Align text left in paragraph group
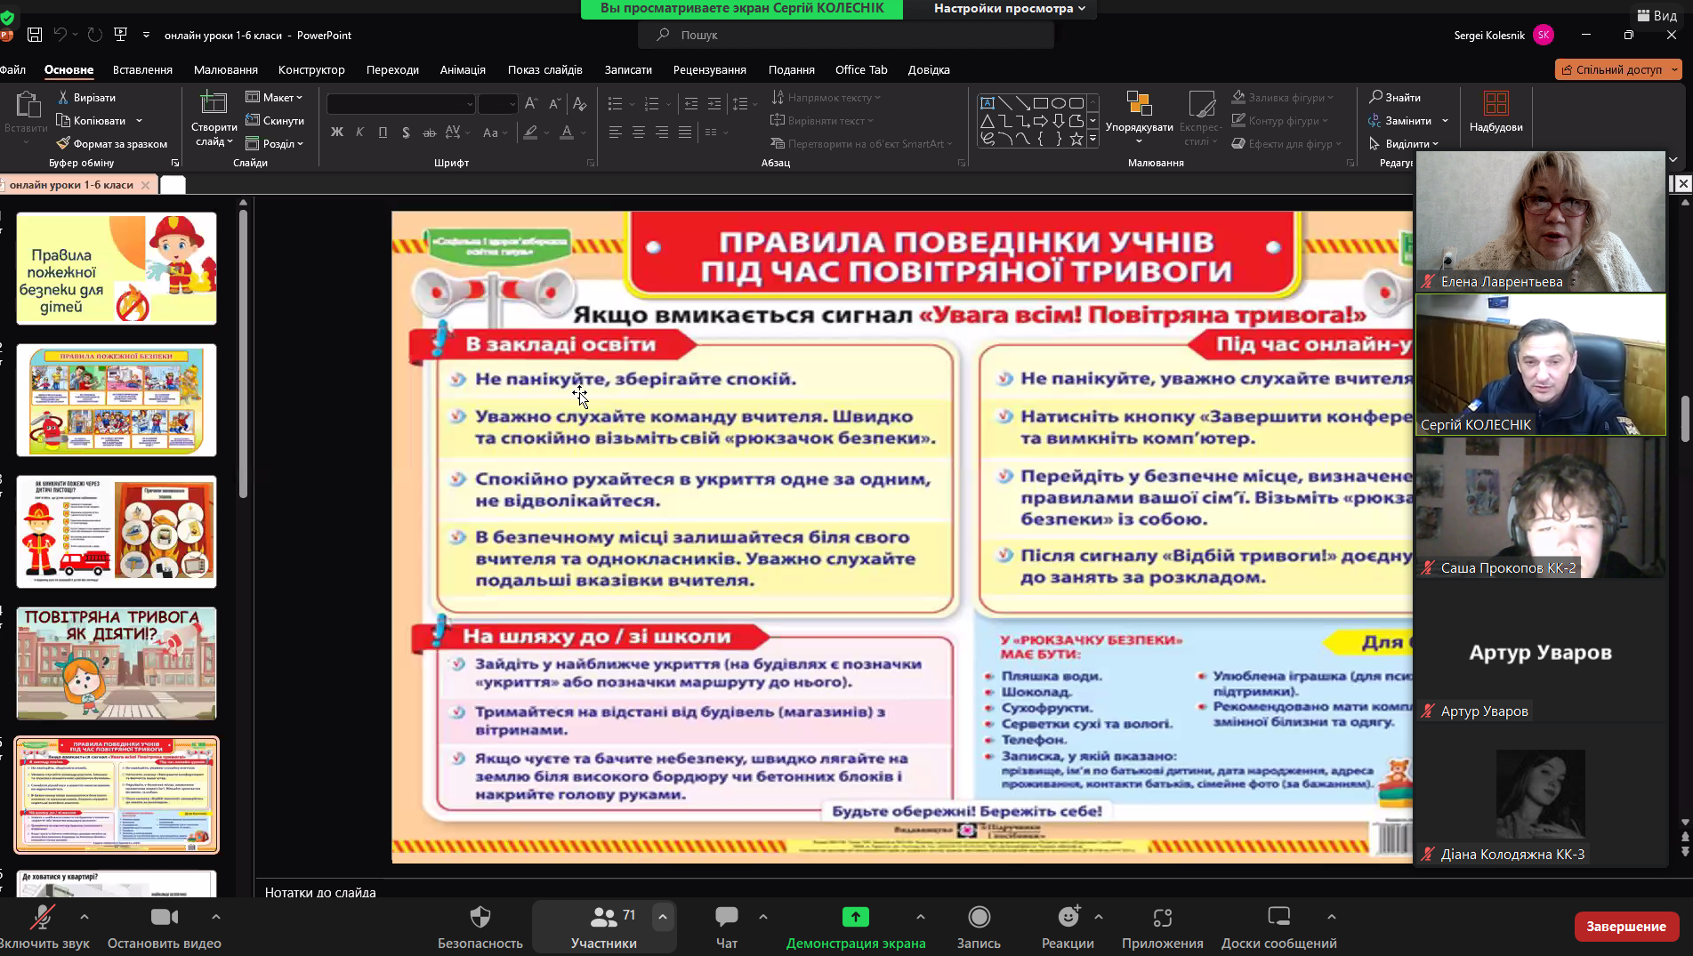This screenshot has height=956, width=1693. (615, 132)
